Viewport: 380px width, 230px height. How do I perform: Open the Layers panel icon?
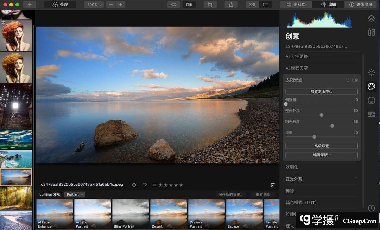371,18
